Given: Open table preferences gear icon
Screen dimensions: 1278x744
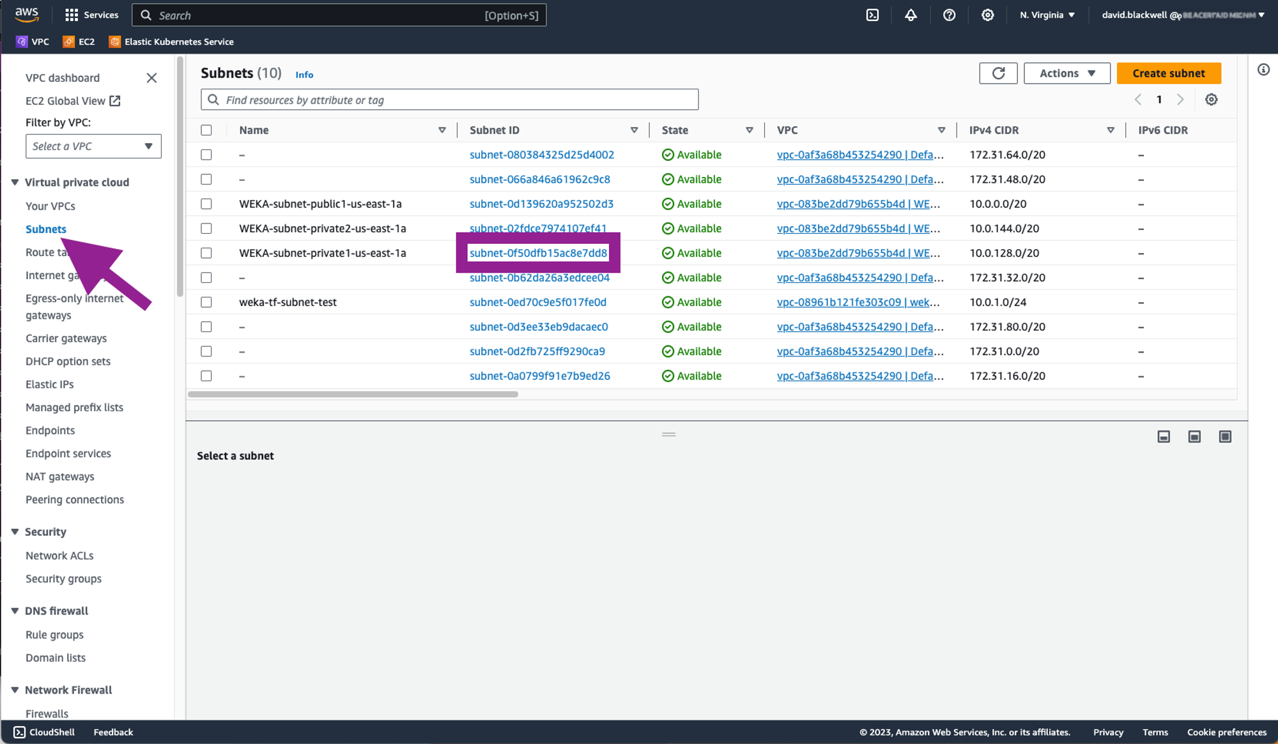Looking at the screenshot, I should 1211,100.
